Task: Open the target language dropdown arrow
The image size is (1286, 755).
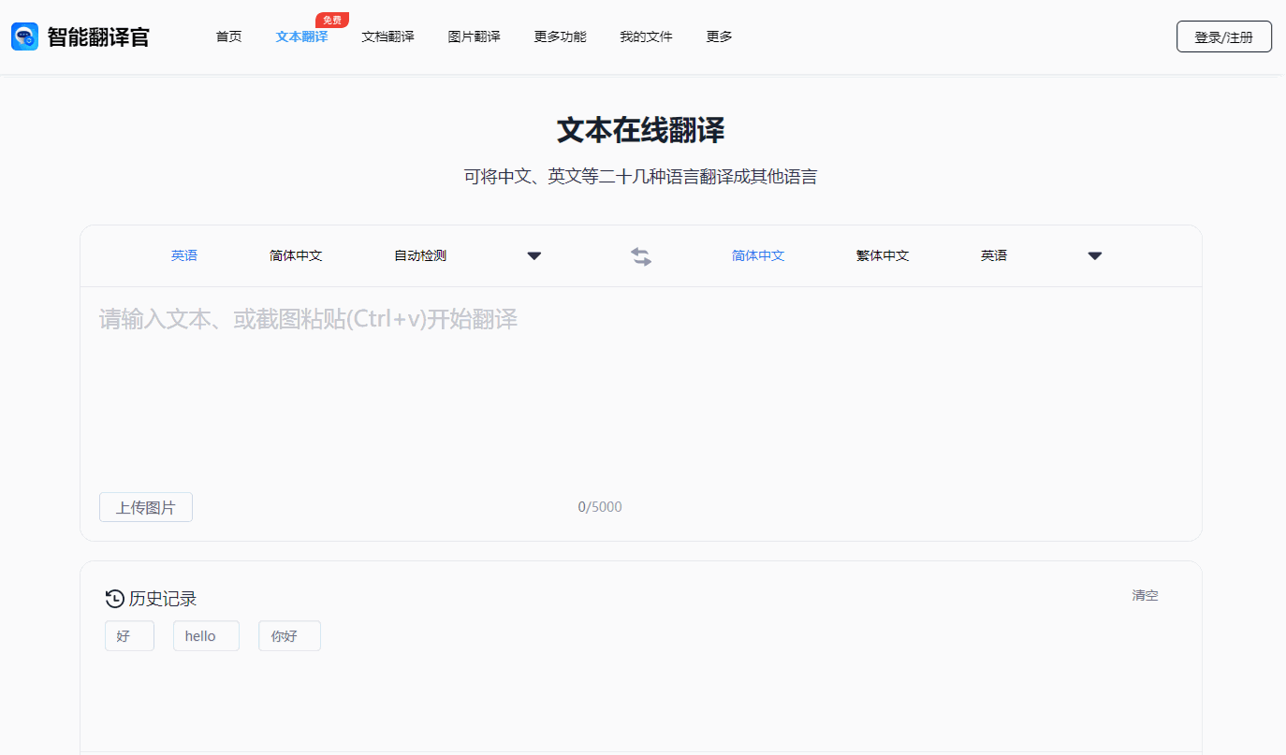Action: [x=1094, y=254]
